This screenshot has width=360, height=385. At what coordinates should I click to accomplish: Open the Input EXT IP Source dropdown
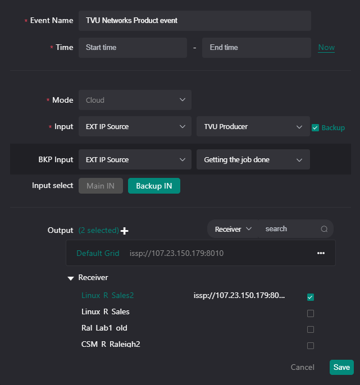pyautogui.click(x=135, y=126)
